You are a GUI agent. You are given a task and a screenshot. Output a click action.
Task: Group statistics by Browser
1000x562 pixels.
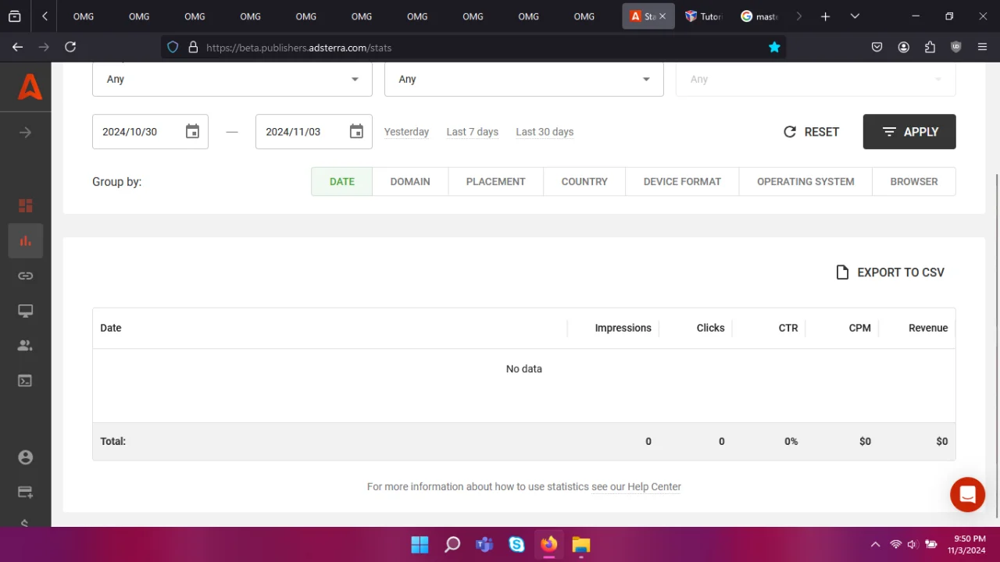pyautogui.click(x=914, y=181)
